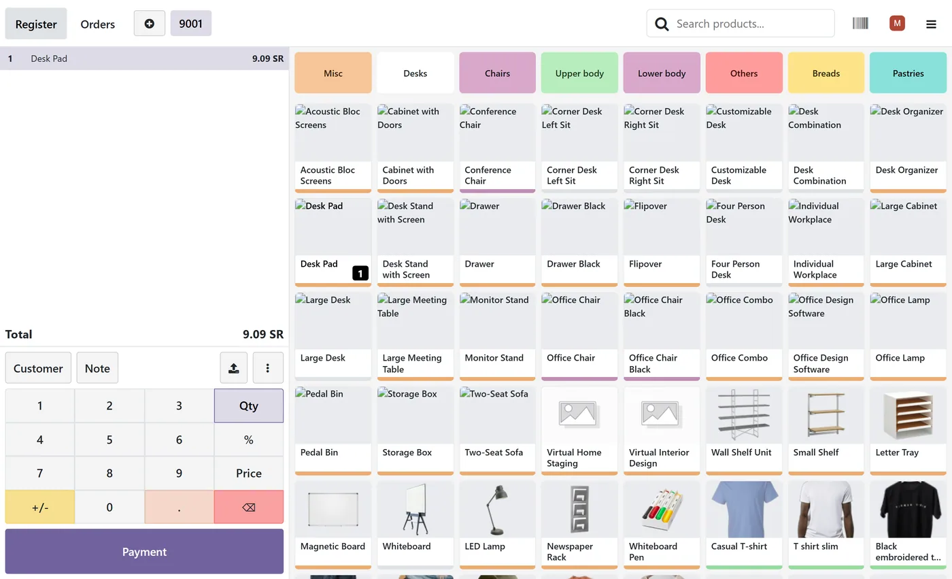Click the plus icon to add new order

pyautogui.click(x=150, y=23)
